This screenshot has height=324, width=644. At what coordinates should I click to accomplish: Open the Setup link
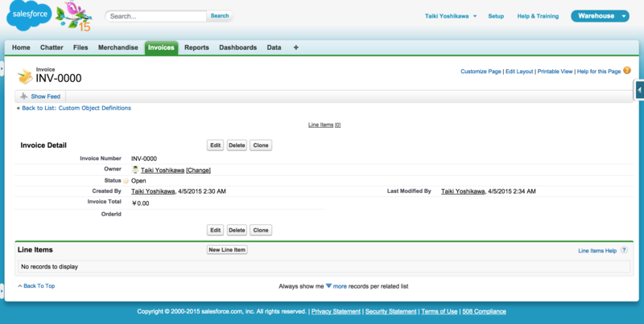tap(496, 16)
